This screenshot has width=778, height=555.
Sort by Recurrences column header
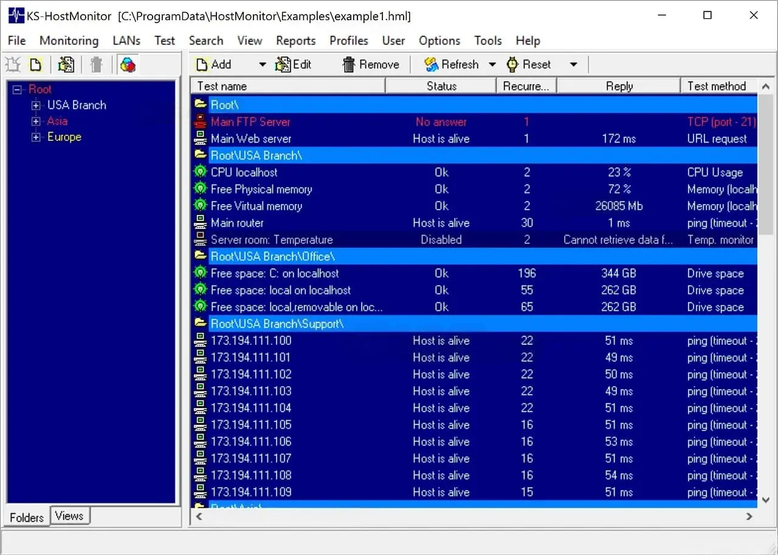coord(526,86)
